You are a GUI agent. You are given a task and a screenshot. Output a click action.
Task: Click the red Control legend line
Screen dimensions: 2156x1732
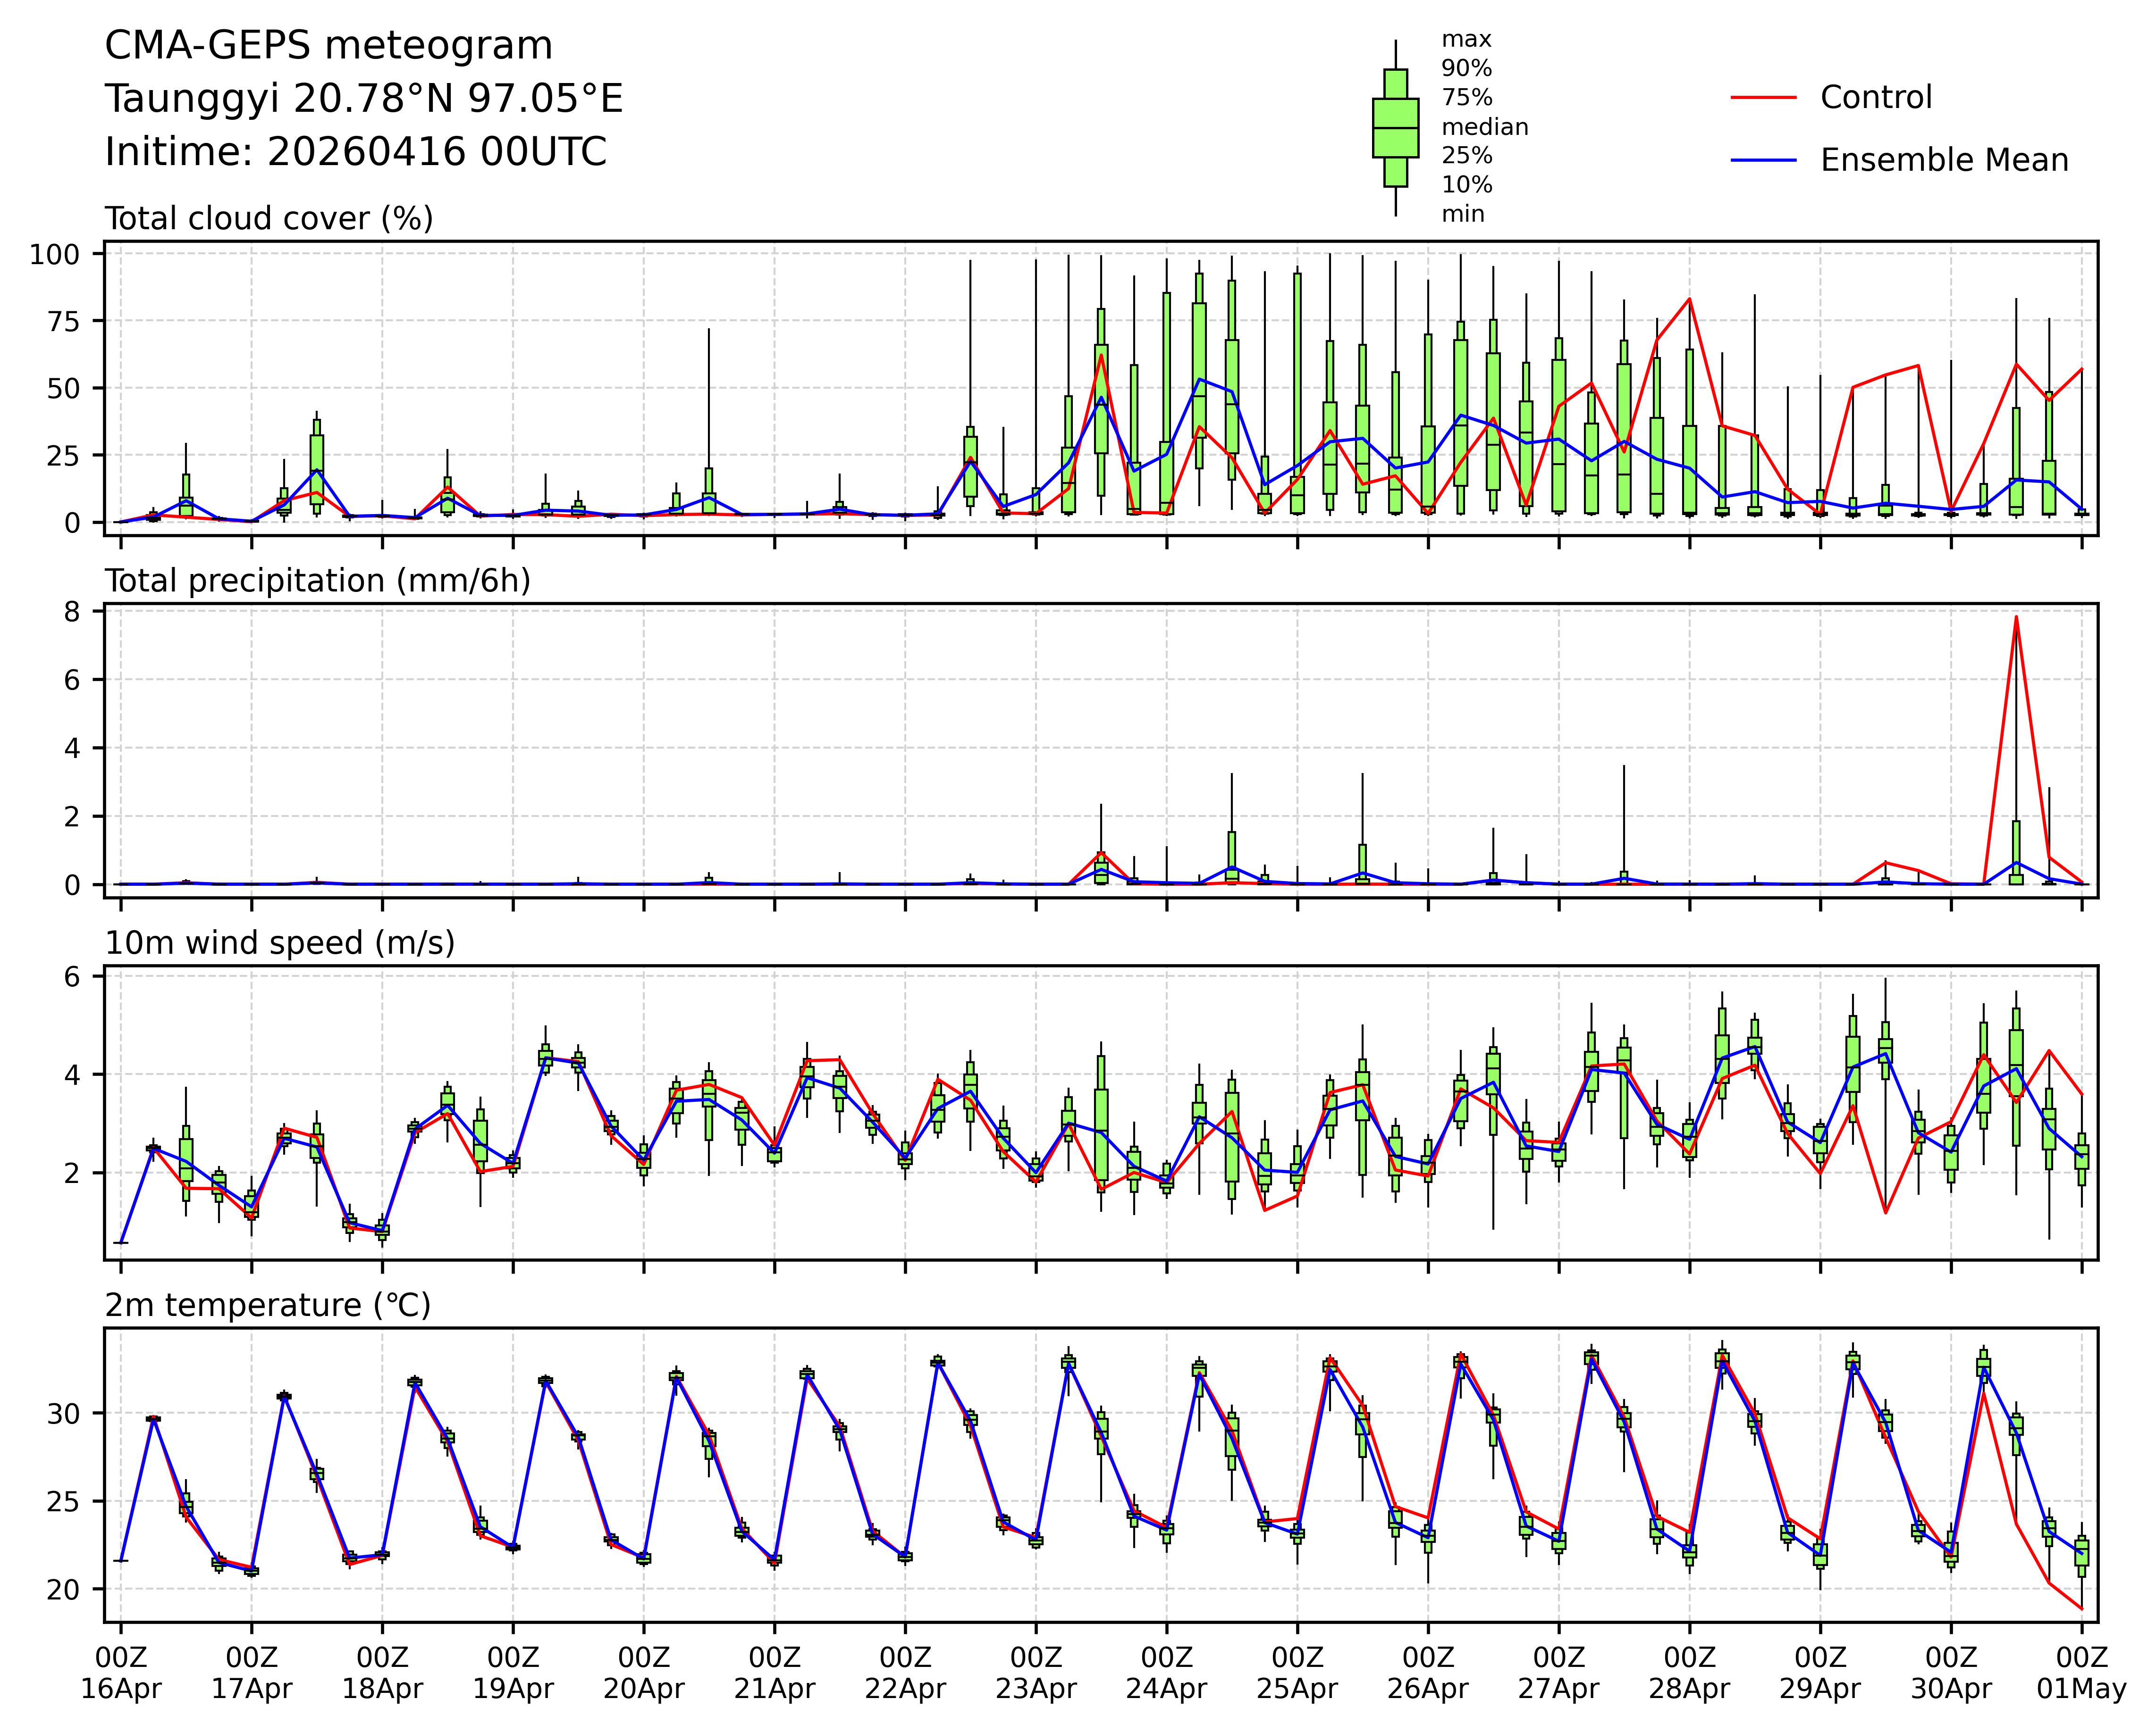[x=1763, y=97]
